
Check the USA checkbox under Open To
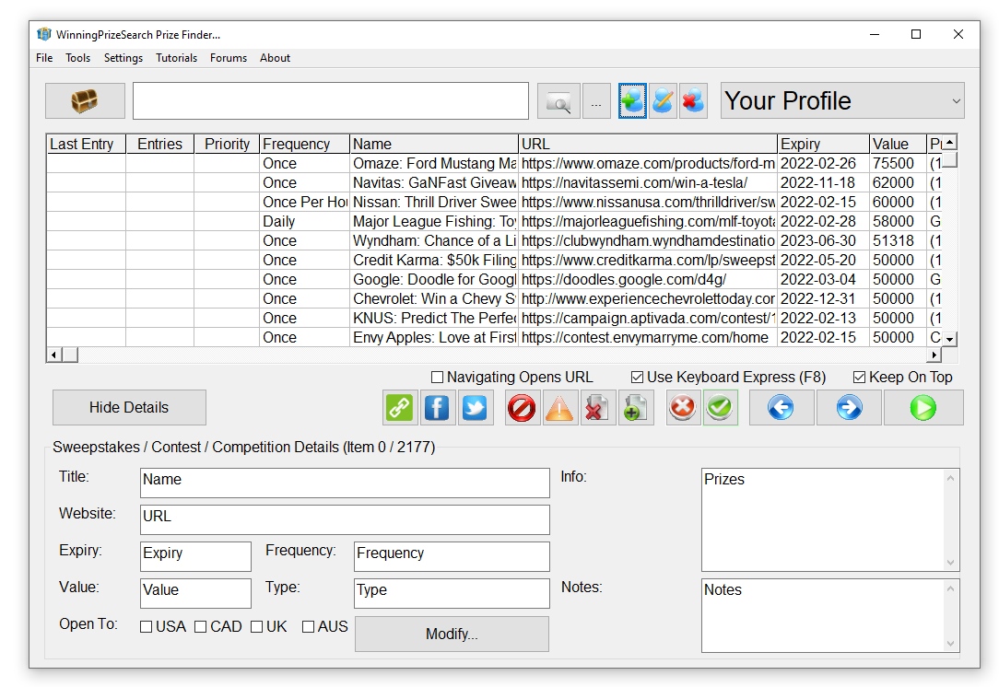[x=146, y=626]
